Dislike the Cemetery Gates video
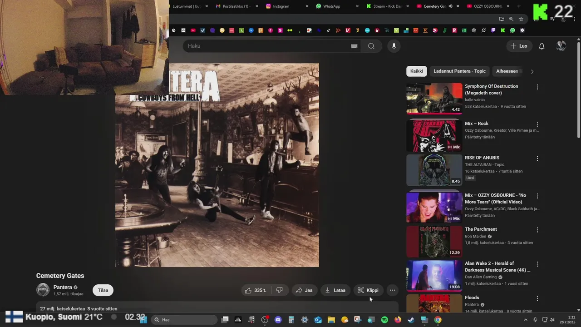The image size is (581, 327). [280, 290]
